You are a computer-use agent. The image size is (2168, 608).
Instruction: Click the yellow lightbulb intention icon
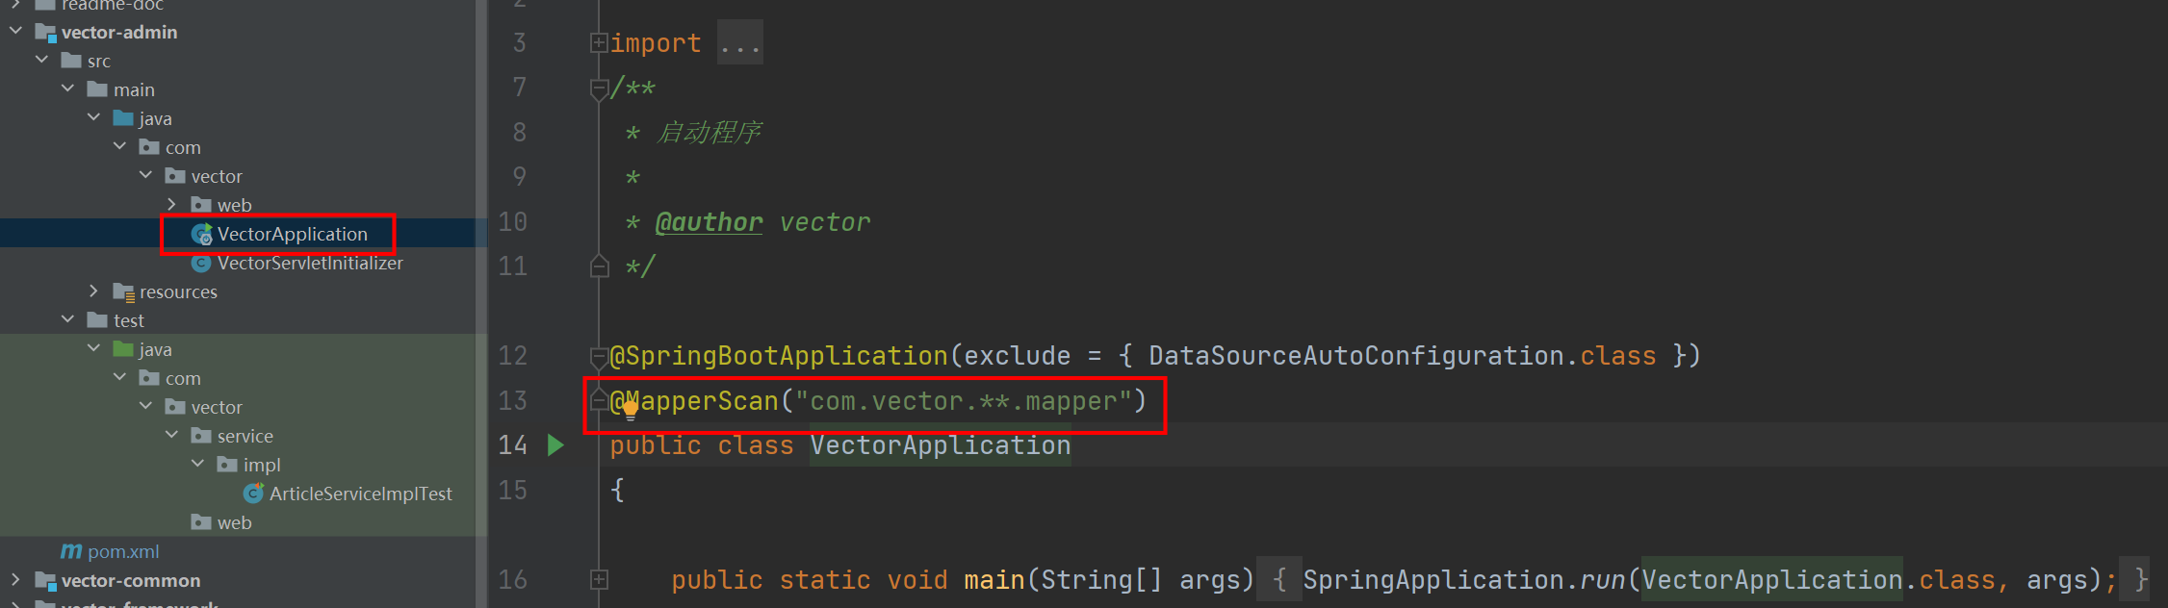tap(631, 411)
